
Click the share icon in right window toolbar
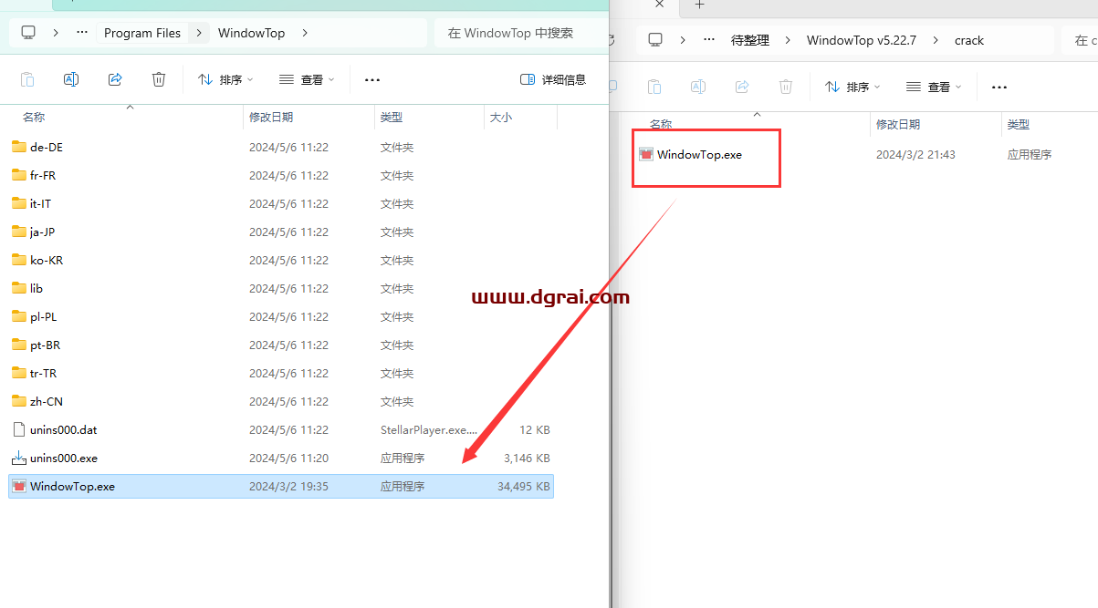click(x=742, y=87)
